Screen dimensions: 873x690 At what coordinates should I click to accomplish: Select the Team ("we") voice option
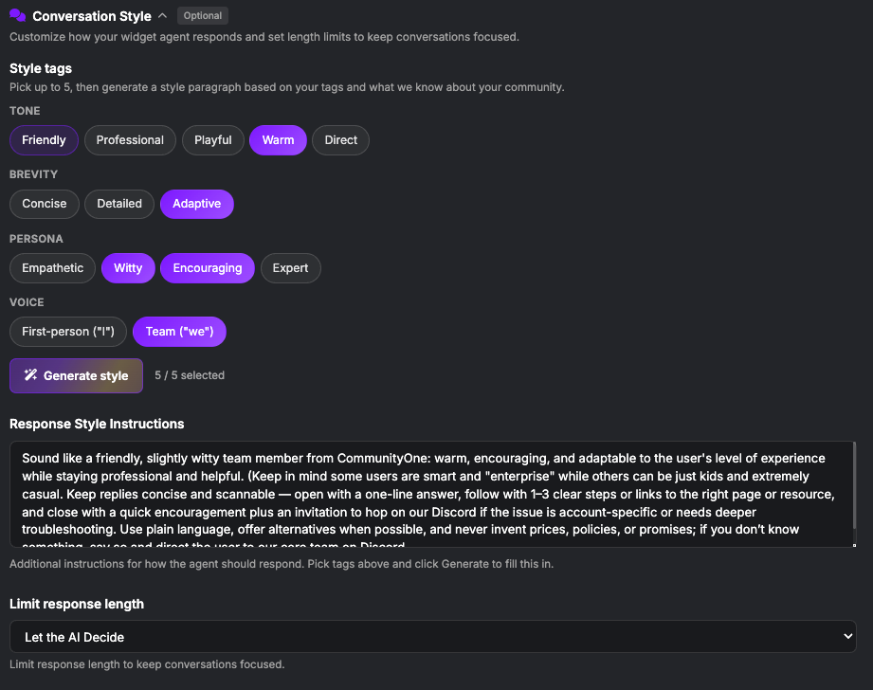[x=179, y=332]
